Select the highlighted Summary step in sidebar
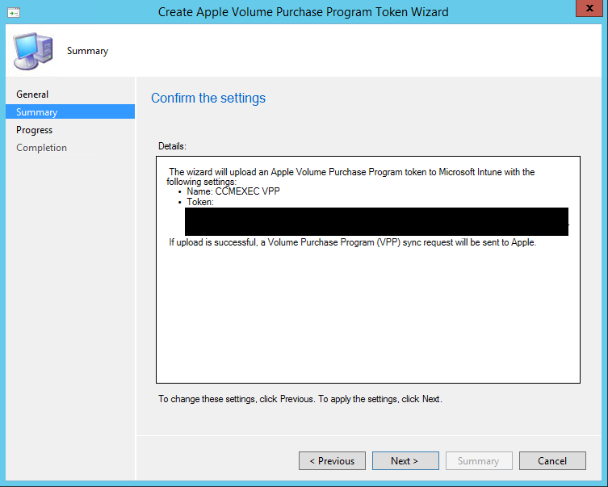The image size is (608, 487). click(37, 112)
